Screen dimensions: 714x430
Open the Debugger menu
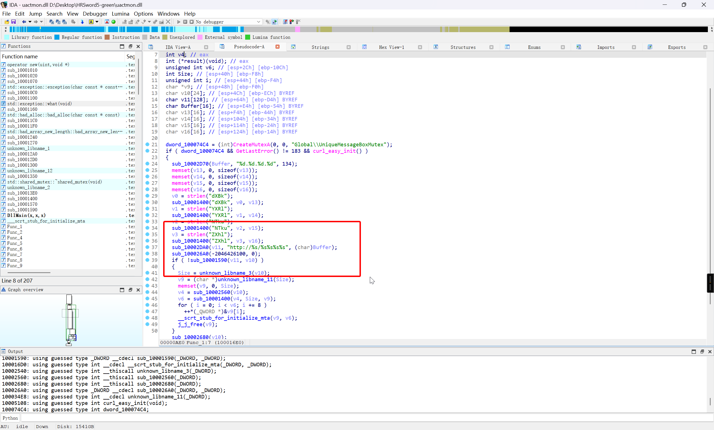click(x=95, y=14)
